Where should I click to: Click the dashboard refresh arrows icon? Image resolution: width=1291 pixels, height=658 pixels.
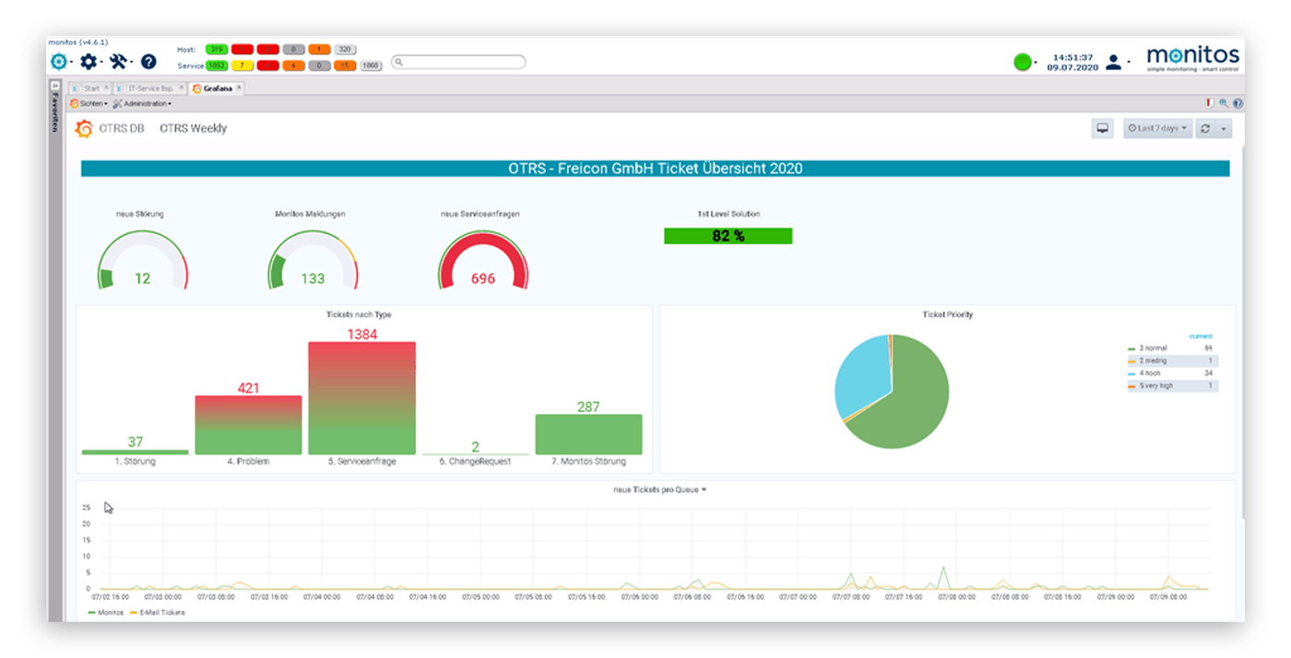pyautogui.click(x=1205, y=128)
